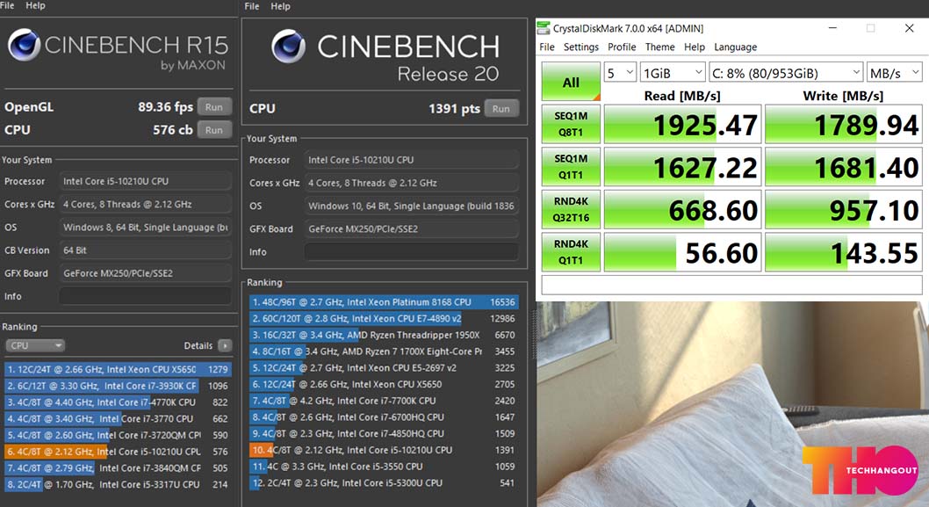Image resolution: width=929 pixels, height=507 pixels.
Task: Click the Cinebench R15 logo sphere
Action: click(x=24, y=45)
